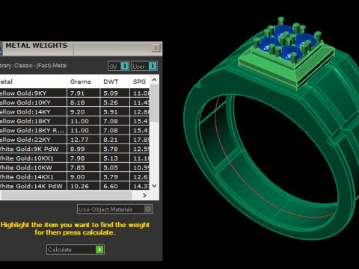Click the Metal column header

click(33, 81)
